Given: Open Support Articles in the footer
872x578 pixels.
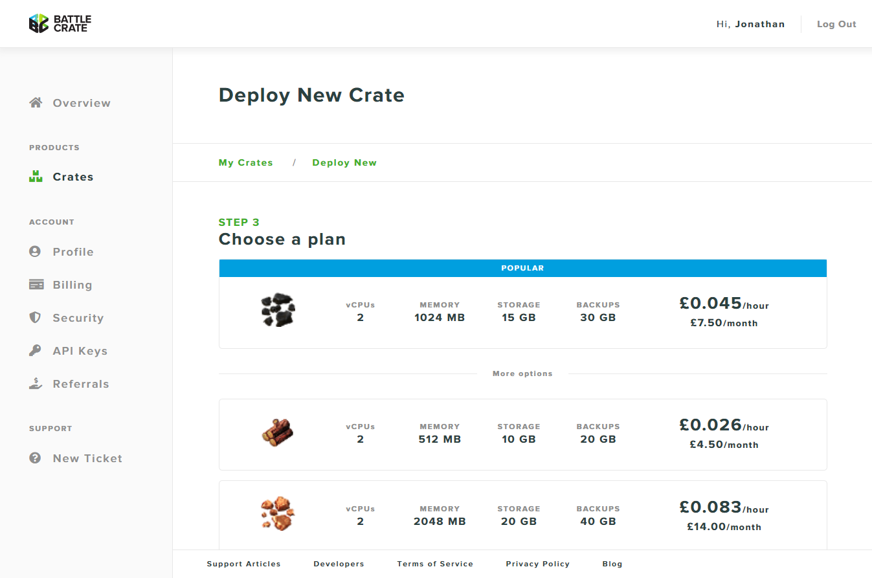Looking at the screenshot, I should pos(244,564).
